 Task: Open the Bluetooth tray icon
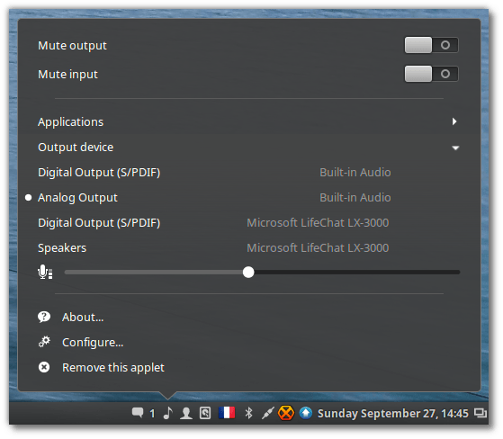click(248, 413)
